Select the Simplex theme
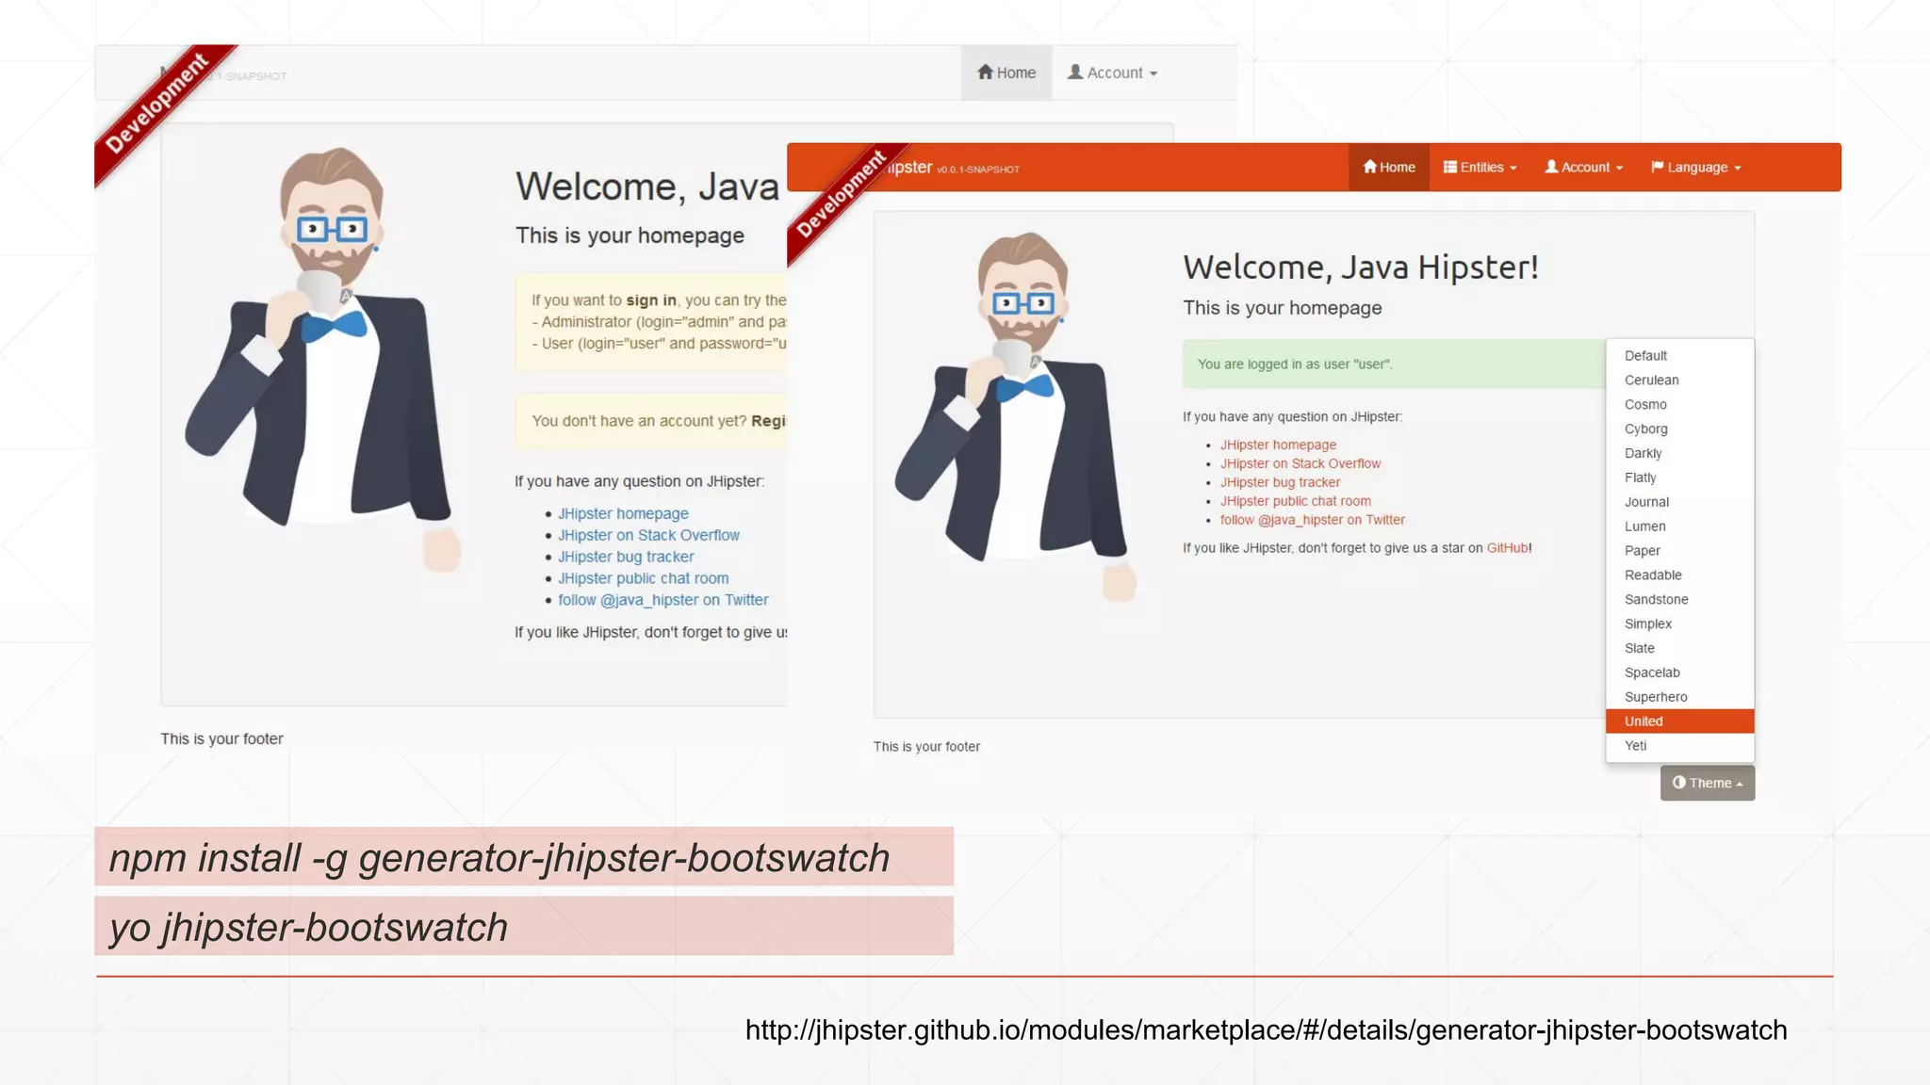This screenshot has height=1085, width=1930. pos(1679,623)
